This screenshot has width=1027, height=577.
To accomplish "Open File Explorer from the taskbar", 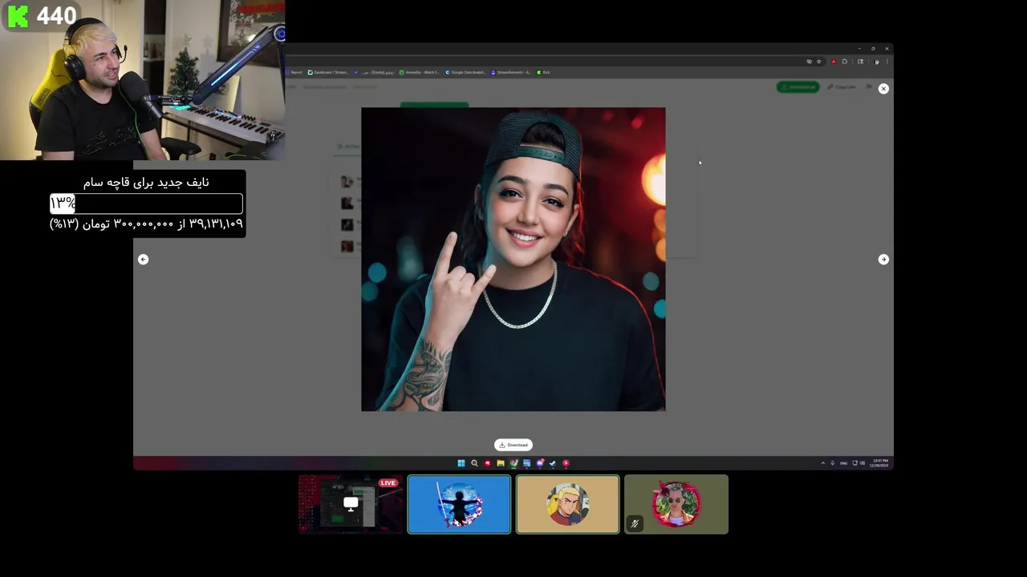I will (501, 463).
